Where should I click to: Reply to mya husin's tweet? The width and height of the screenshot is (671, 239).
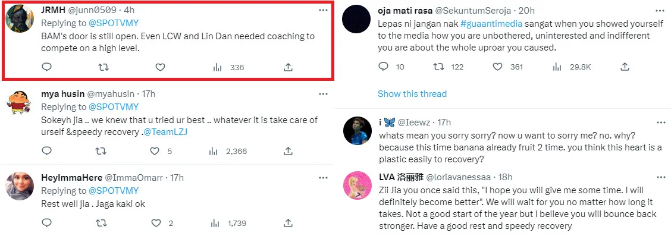click(x=47, y=152)
